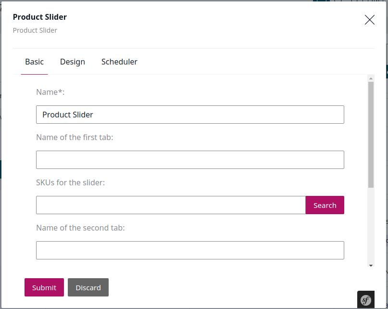Switch to the Design tab

(x=73, y=62)
